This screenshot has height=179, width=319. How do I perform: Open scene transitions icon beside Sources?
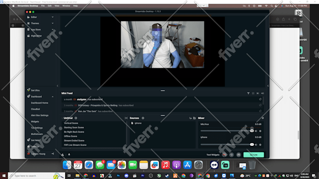126,118
